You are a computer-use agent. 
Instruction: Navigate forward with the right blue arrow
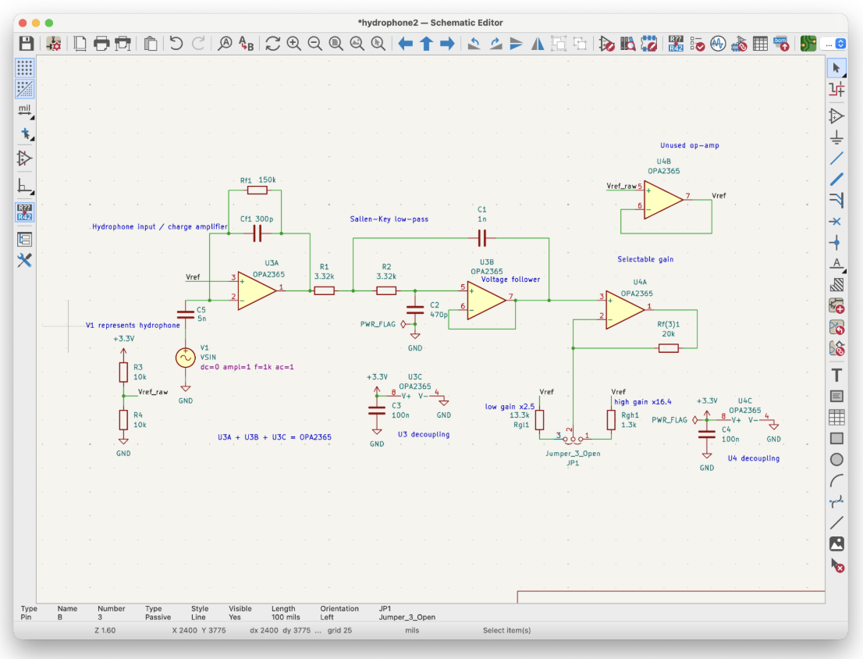(447, 44)
